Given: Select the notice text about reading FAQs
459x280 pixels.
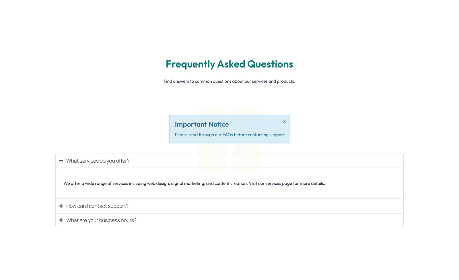Looking at the screenshot, I should click(x=230, y=135).
